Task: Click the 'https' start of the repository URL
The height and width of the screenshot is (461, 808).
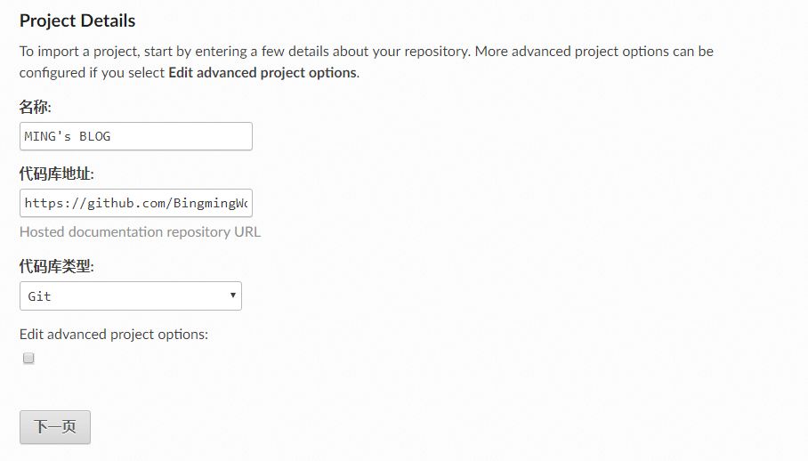Action: coord(43,203)
